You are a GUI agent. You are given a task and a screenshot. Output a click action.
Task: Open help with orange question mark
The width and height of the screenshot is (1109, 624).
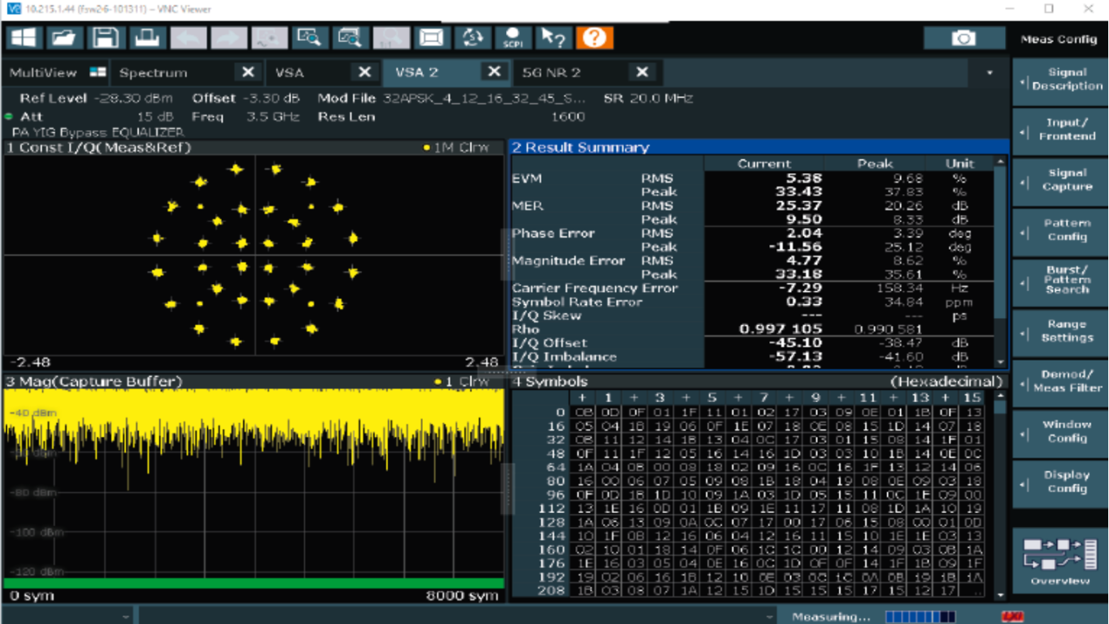593,37
